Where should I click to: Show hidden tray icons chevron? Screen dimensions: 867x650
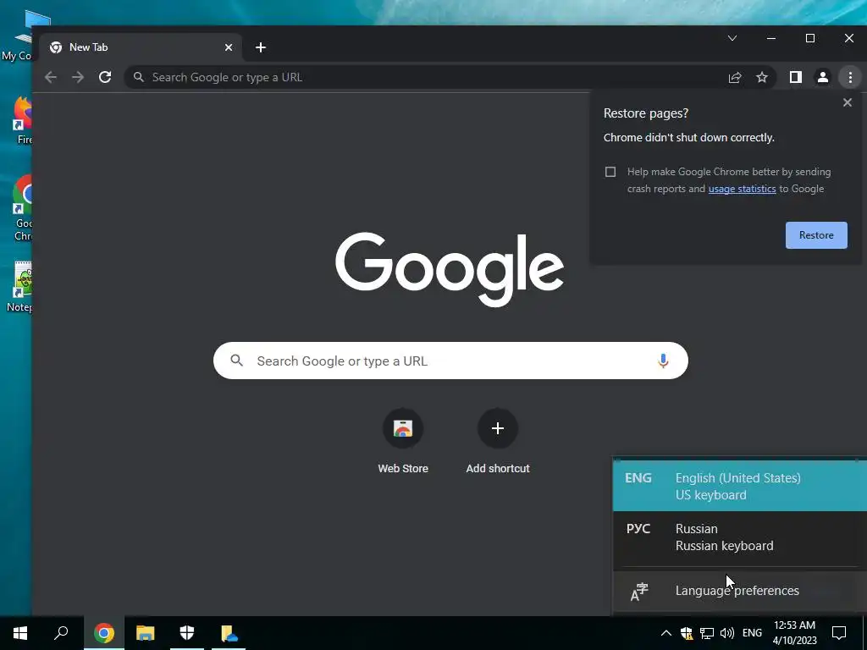pos(666,633)
